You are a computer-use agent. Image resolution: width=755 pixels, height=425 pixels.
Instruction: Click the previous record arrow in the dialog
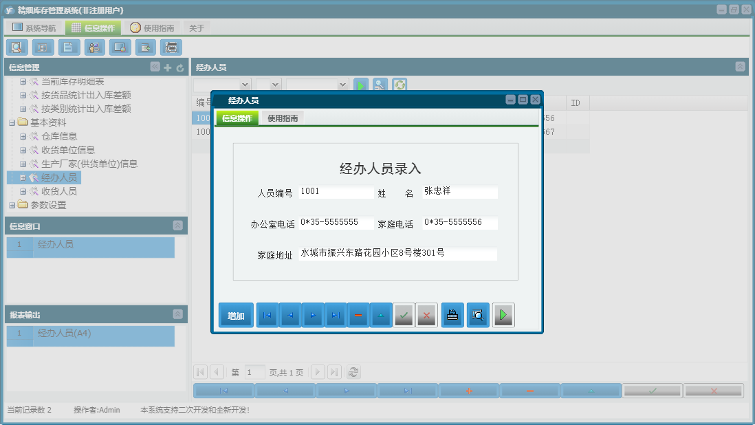pos(290,314)
